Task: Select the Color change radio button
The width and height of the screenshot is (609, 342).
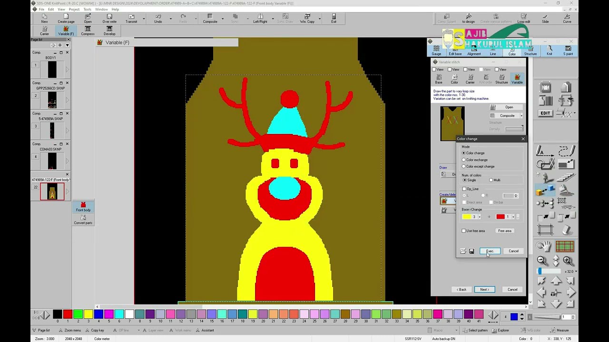Action: (464, 153)
